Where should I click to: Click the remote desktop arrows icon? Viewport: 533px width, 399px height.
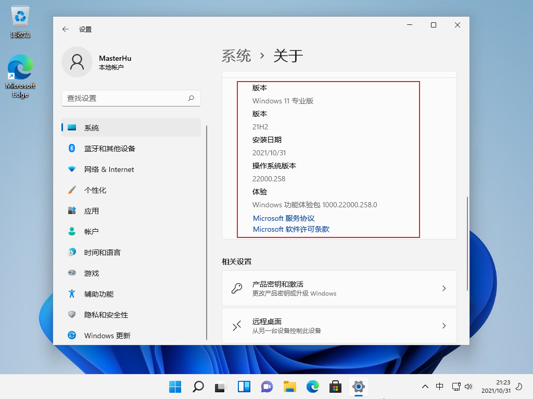[x=237, y=326]
